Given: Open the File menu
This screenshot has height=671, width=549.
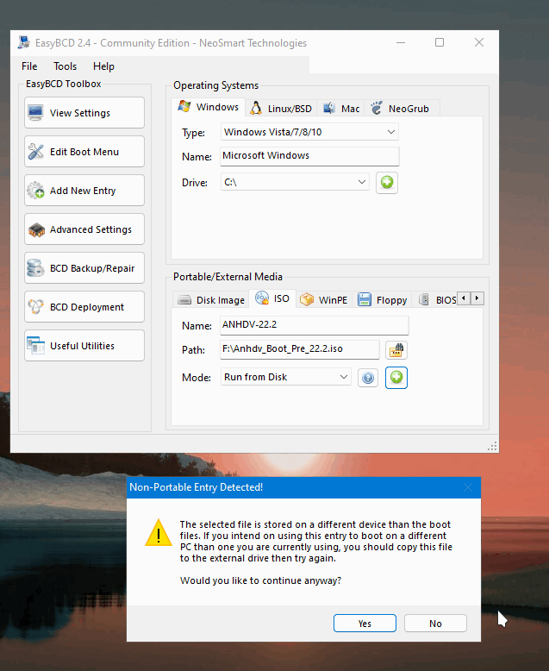Looking at the screenshot, I should (29, 66).
